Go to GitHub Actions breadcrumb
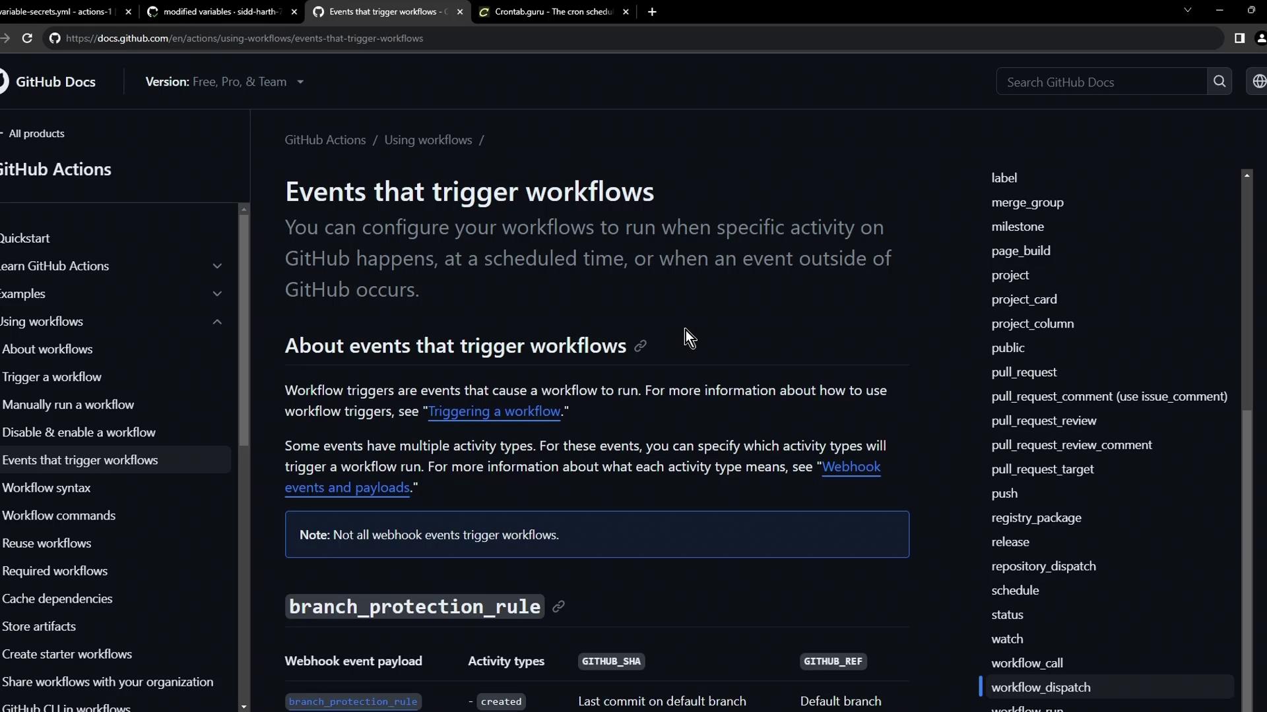Screen dimensions: 1267x712 [x=325, y=140]
